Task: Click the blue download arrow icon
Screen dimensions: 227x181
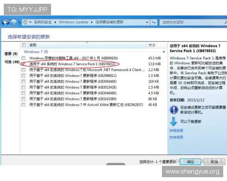Action: click(x=173, y=121)
